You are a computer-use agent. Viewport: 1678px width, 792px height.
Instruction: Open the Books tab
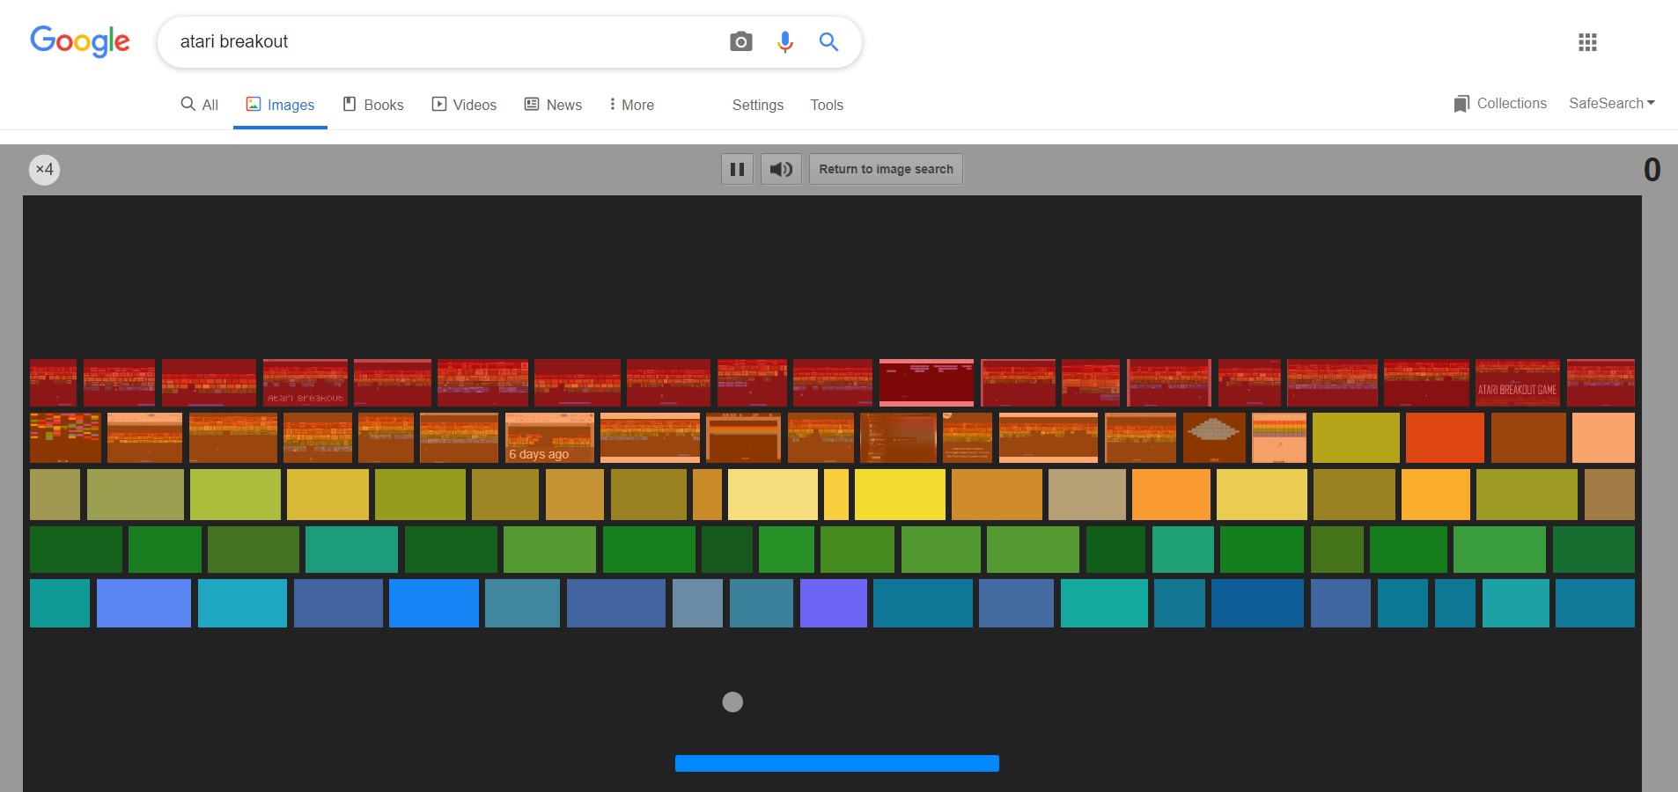click(373, 105)
